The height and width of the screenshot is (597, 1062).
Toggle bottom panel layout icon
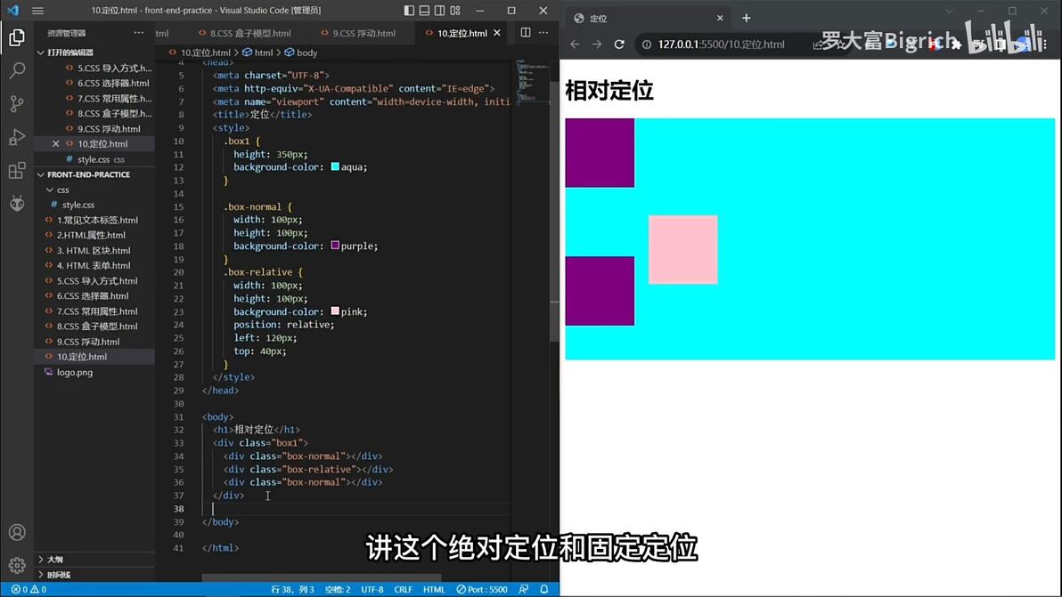click(425, 10)
